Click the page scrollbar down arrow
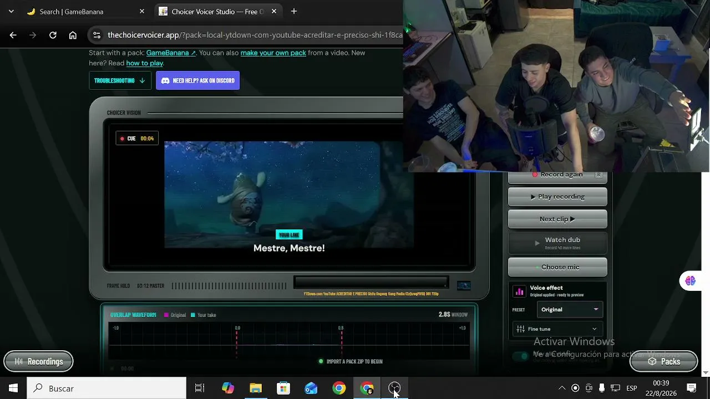 click(706, 372)
